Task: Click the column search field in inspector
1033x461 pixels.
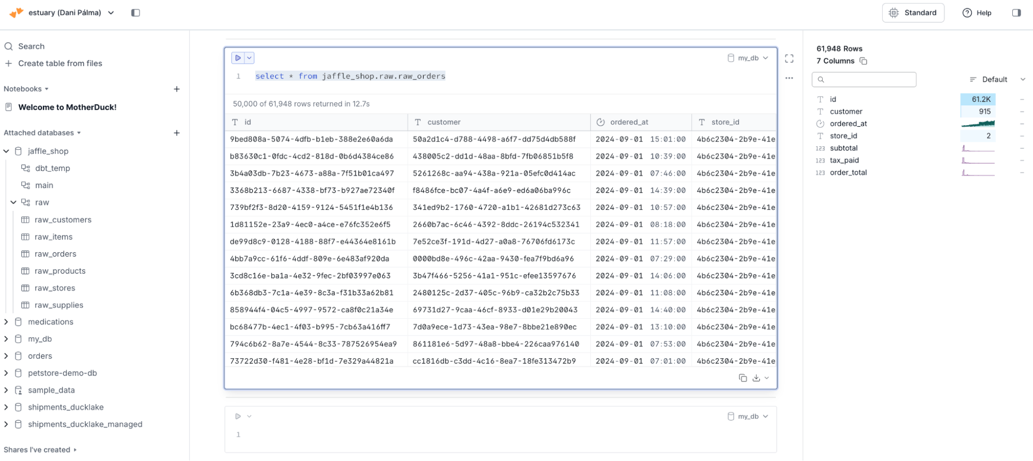Action: tap(864, 79)
